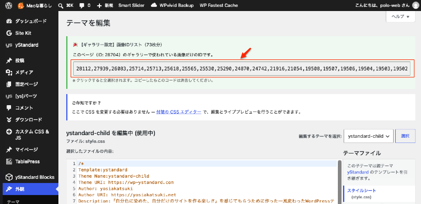Click the メディア media icon
The image size is (421, 204).
tap(9, 72)
